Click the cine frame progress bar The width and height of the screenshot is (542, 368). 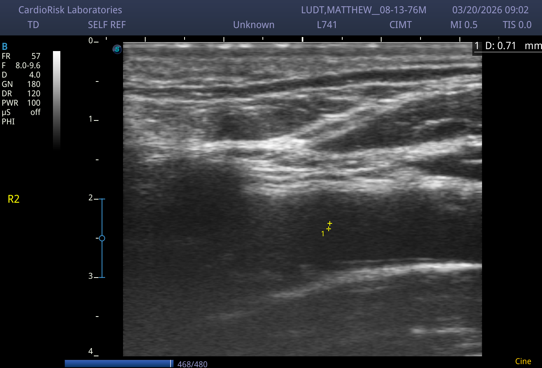coord(119,363)
